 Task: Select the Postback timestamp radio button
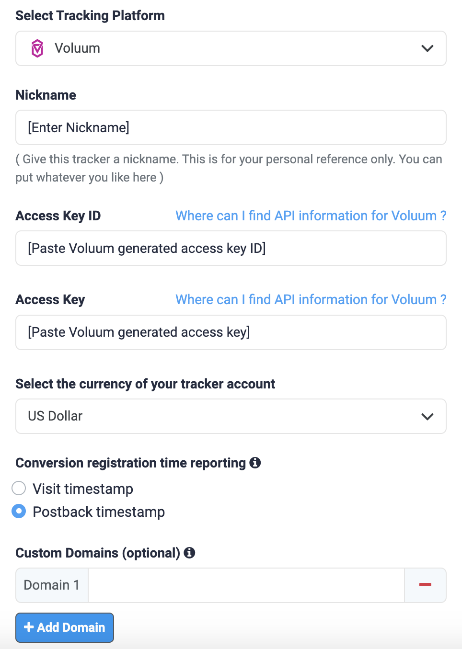click(19, 511)
